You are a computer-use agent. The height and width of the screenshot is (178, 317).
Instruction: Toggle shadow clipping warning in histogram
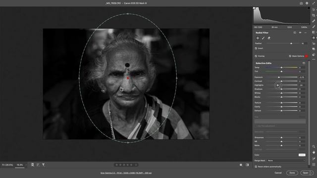tap(254, 8)
